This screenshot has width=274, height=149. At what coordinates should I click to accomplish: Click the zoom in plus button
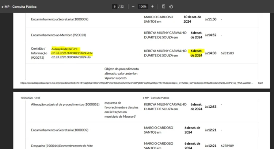click(x=152, y=7)
